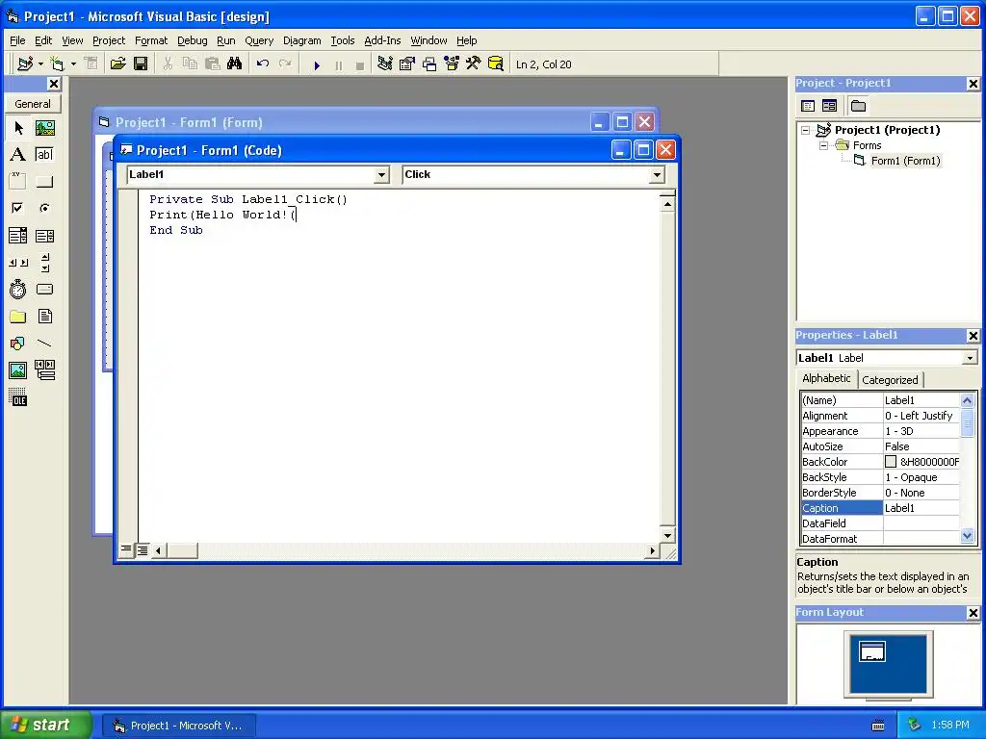Toggle Folders in Project panel
Screen dimensions: 986x739
(858, 106)
